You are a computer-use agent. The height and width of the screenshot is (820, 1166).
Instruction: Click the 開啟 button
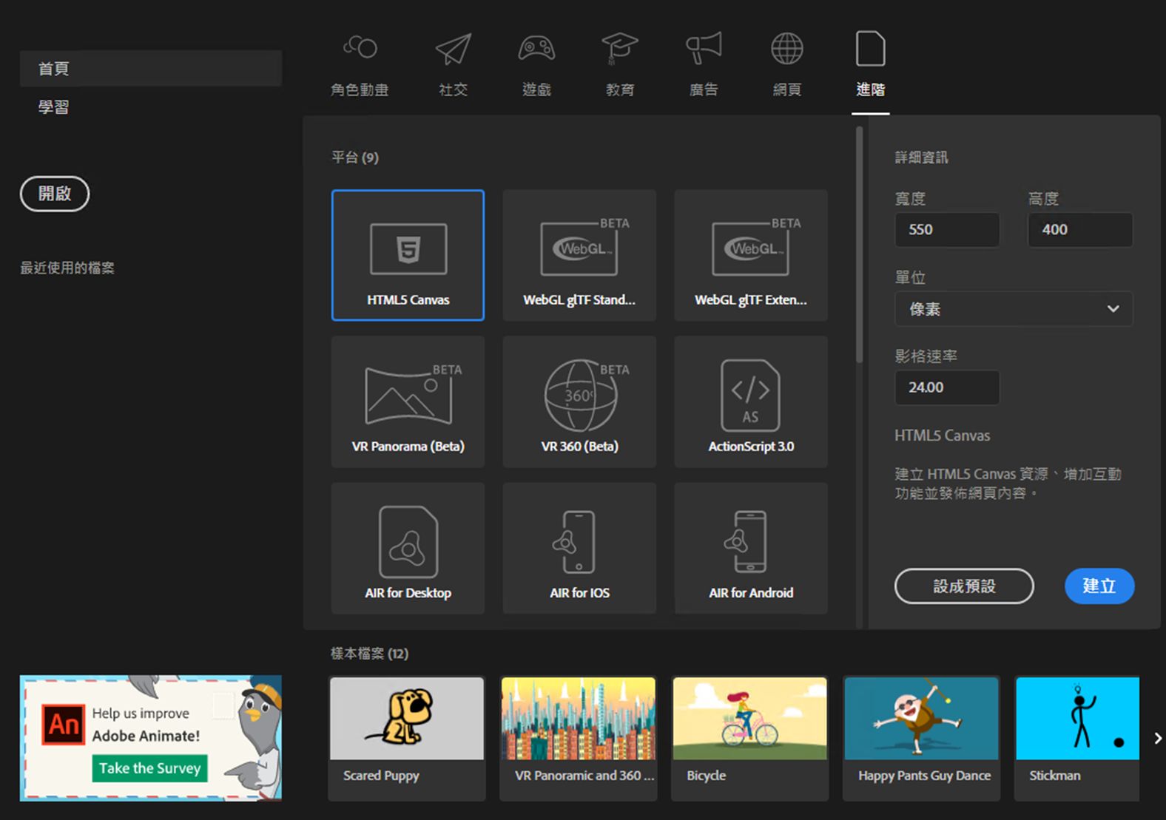(55, 194)
